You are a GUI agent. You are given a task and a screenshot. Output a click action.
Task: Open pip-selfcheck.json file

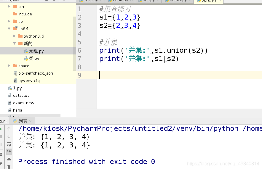pyautogui.click(x=33, y=73)
